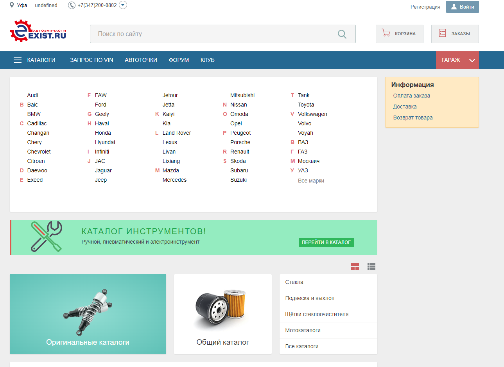The height and width of the screenshot is (367, 504).
Task: Select the Audi brand
Action: pyautogui.click(x=33, y=95)
